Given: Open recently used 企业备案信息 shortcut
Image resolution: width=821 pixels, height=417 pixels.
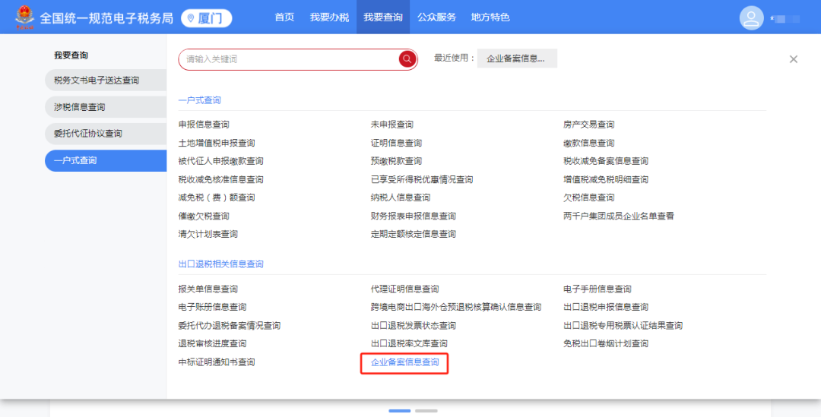Looking at the screenshot, I should pyautogui.click(x=517, y=58).
